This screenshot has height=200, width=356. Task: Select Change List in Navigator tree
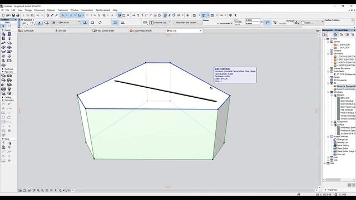[x=343, y=139]
